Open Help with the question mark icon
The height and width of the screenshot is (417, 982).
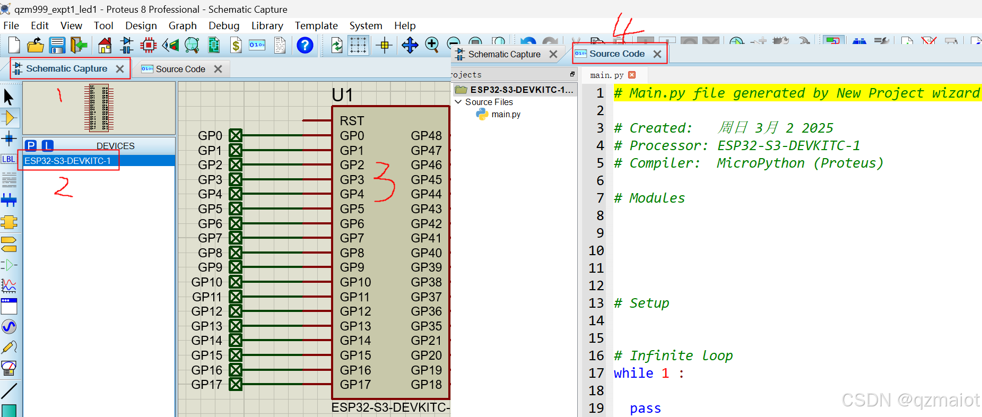coord(305,45)
